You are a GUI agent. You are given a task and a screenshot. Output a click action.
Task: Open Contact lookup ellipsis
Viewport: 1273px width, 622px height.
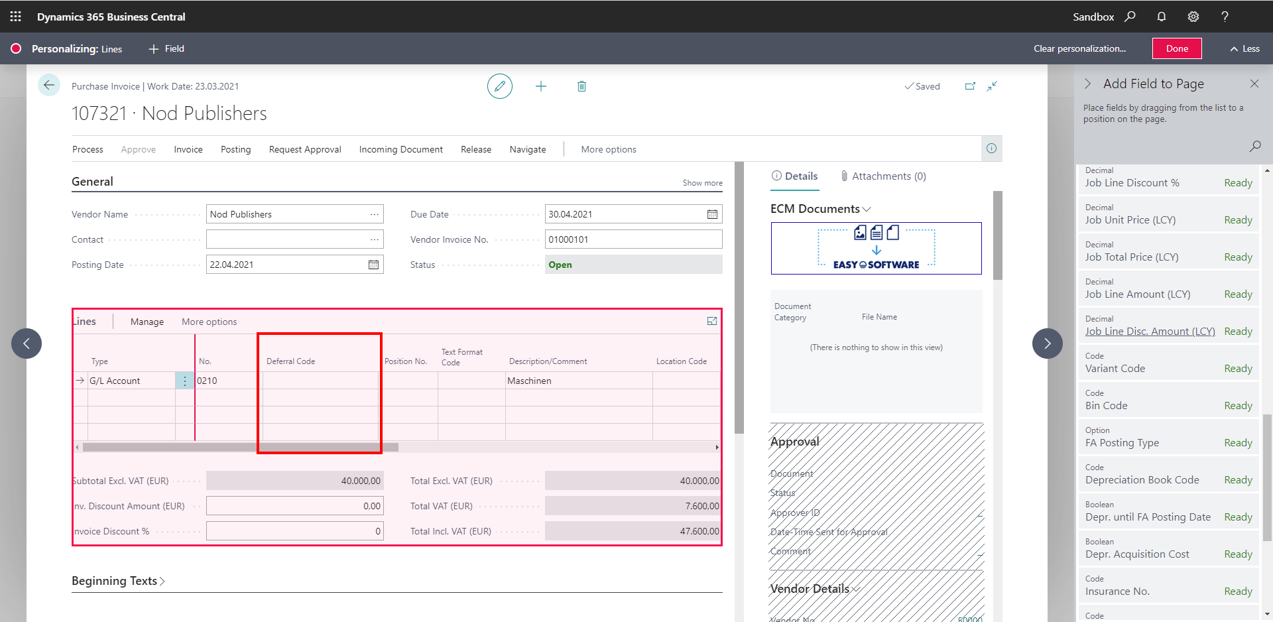(375, 239)
